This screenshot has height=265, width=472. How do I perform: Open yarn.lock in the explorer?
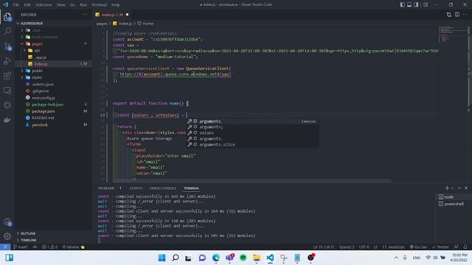coord(39,124)
